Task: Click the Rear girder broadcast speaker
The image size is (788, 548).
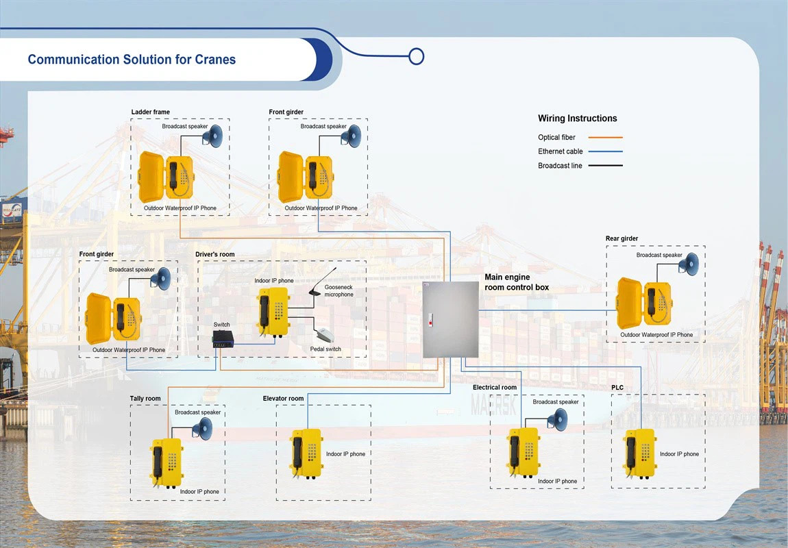Action: (x=689, y=266)
